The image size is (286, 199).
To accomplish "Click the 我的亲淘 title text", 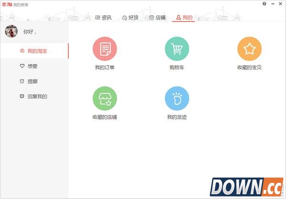I will click(21, 5).
